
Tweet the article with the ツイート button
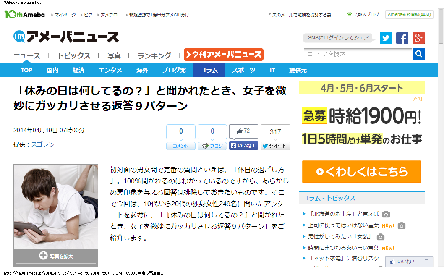pos(275,146)
